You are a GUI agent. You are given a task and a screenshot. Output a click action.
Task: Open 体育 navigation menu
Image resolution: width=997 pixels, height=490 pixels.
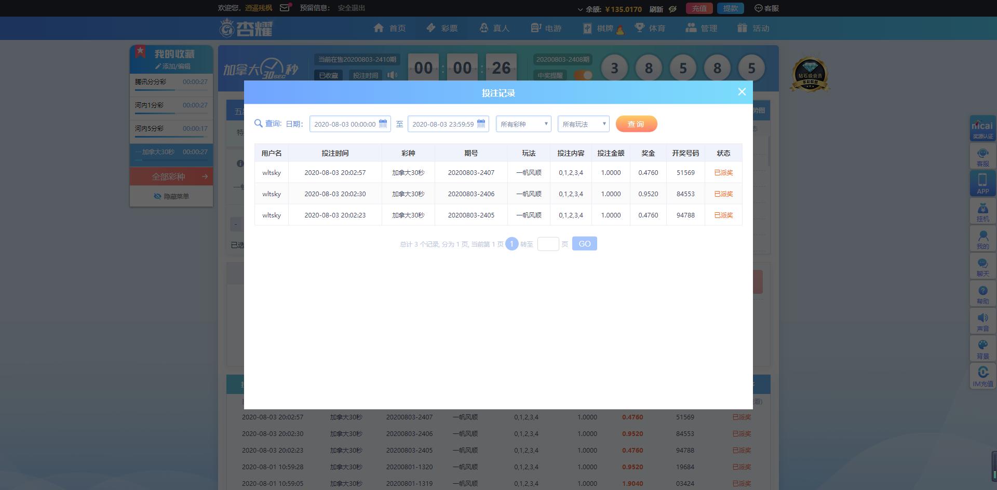click(x=650, y=28)
